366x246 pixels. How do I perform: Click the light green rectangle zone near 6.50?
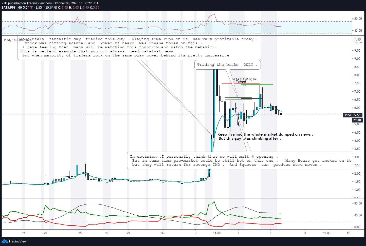point(238,99)
